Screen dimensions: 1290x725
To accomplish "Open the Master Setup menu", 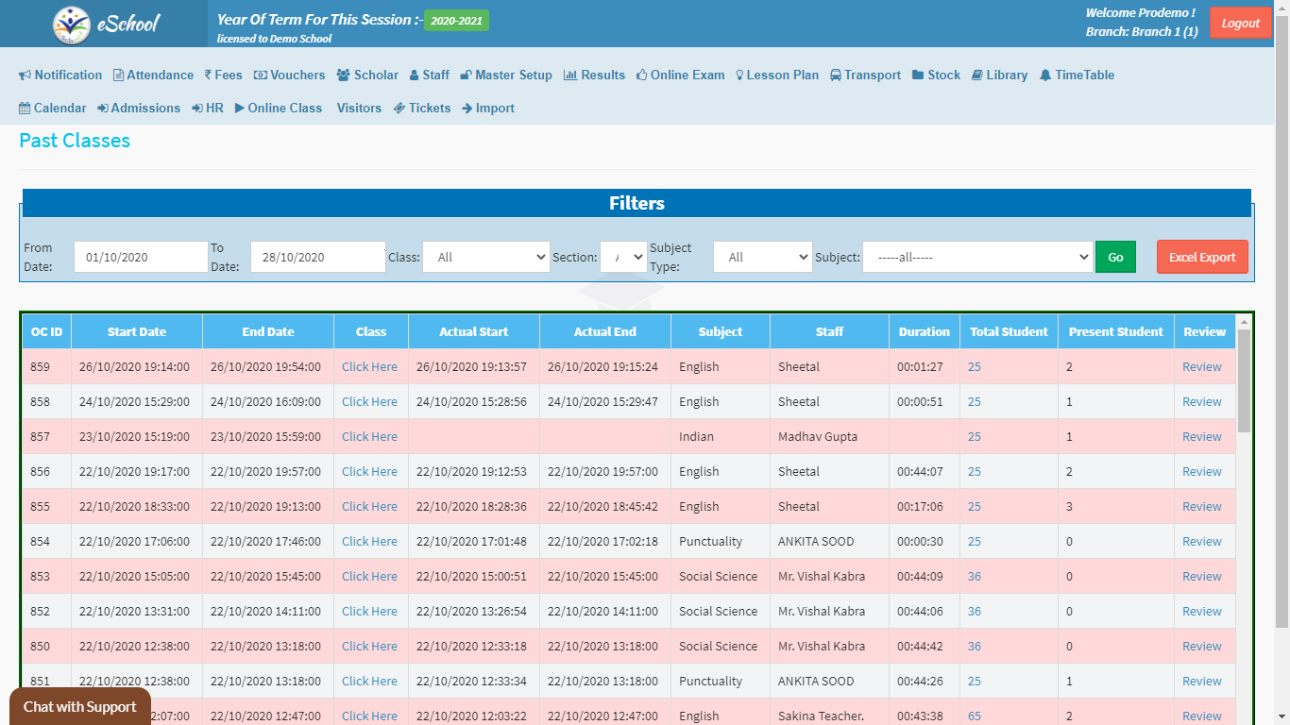I will click(506, 76).
